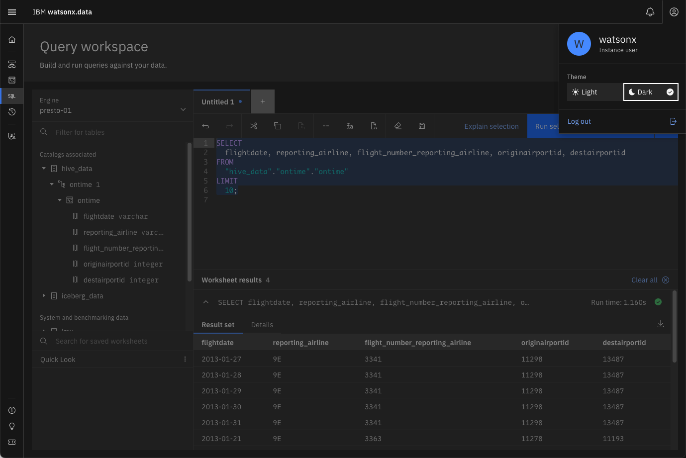Download the result set
This screenshot has width=686, height=458.
[661, 324]
